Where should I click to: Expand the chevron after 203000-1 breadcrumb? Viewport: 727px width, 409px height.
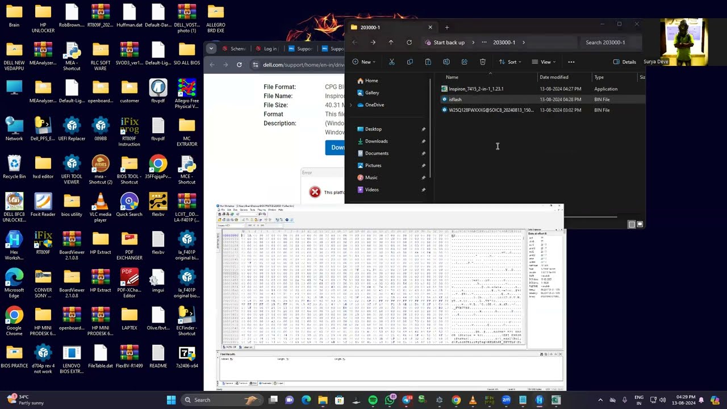pyautogui.click(x=523, y=42)
